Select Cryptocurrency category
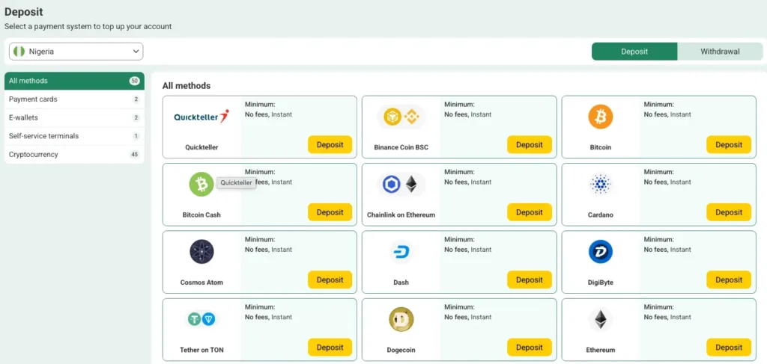 [74, 155]
